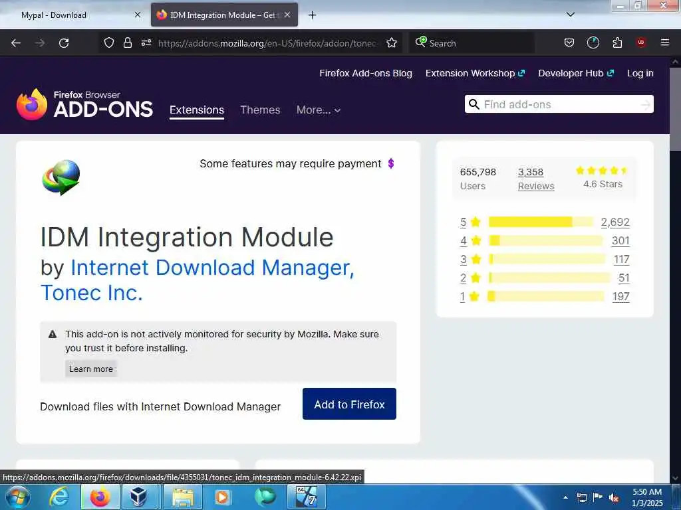The image size is (681, 510).
Task: Select the Extensions menu item
Action: (197, 110)
